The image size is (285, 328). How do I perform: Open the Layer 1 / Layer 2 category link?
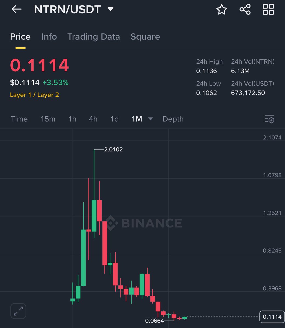tap(35, 95)
